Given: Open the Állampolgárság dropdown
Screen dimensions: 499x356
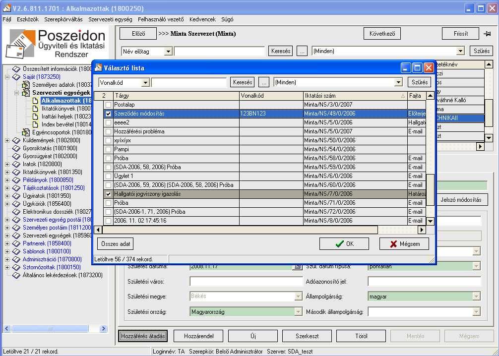Looking at the screenshot, I should click(x=476, y=297).
